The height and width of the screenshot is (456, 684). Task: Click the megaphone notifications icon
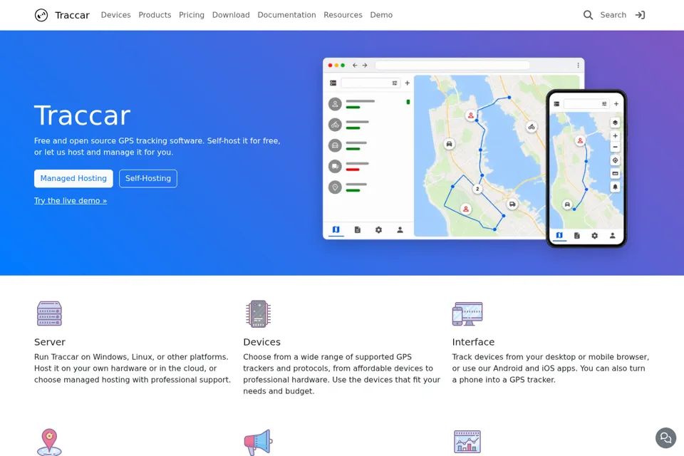click(258, 442)
